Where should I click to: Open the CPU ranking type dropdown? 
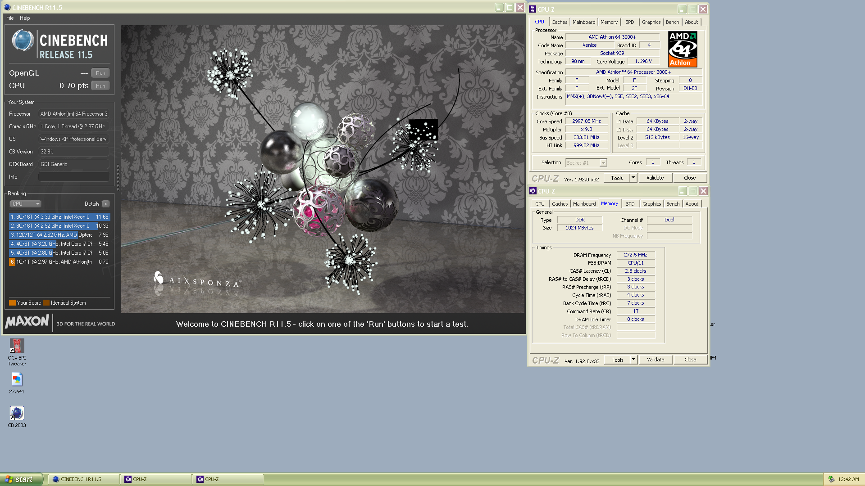pos(25,204)
